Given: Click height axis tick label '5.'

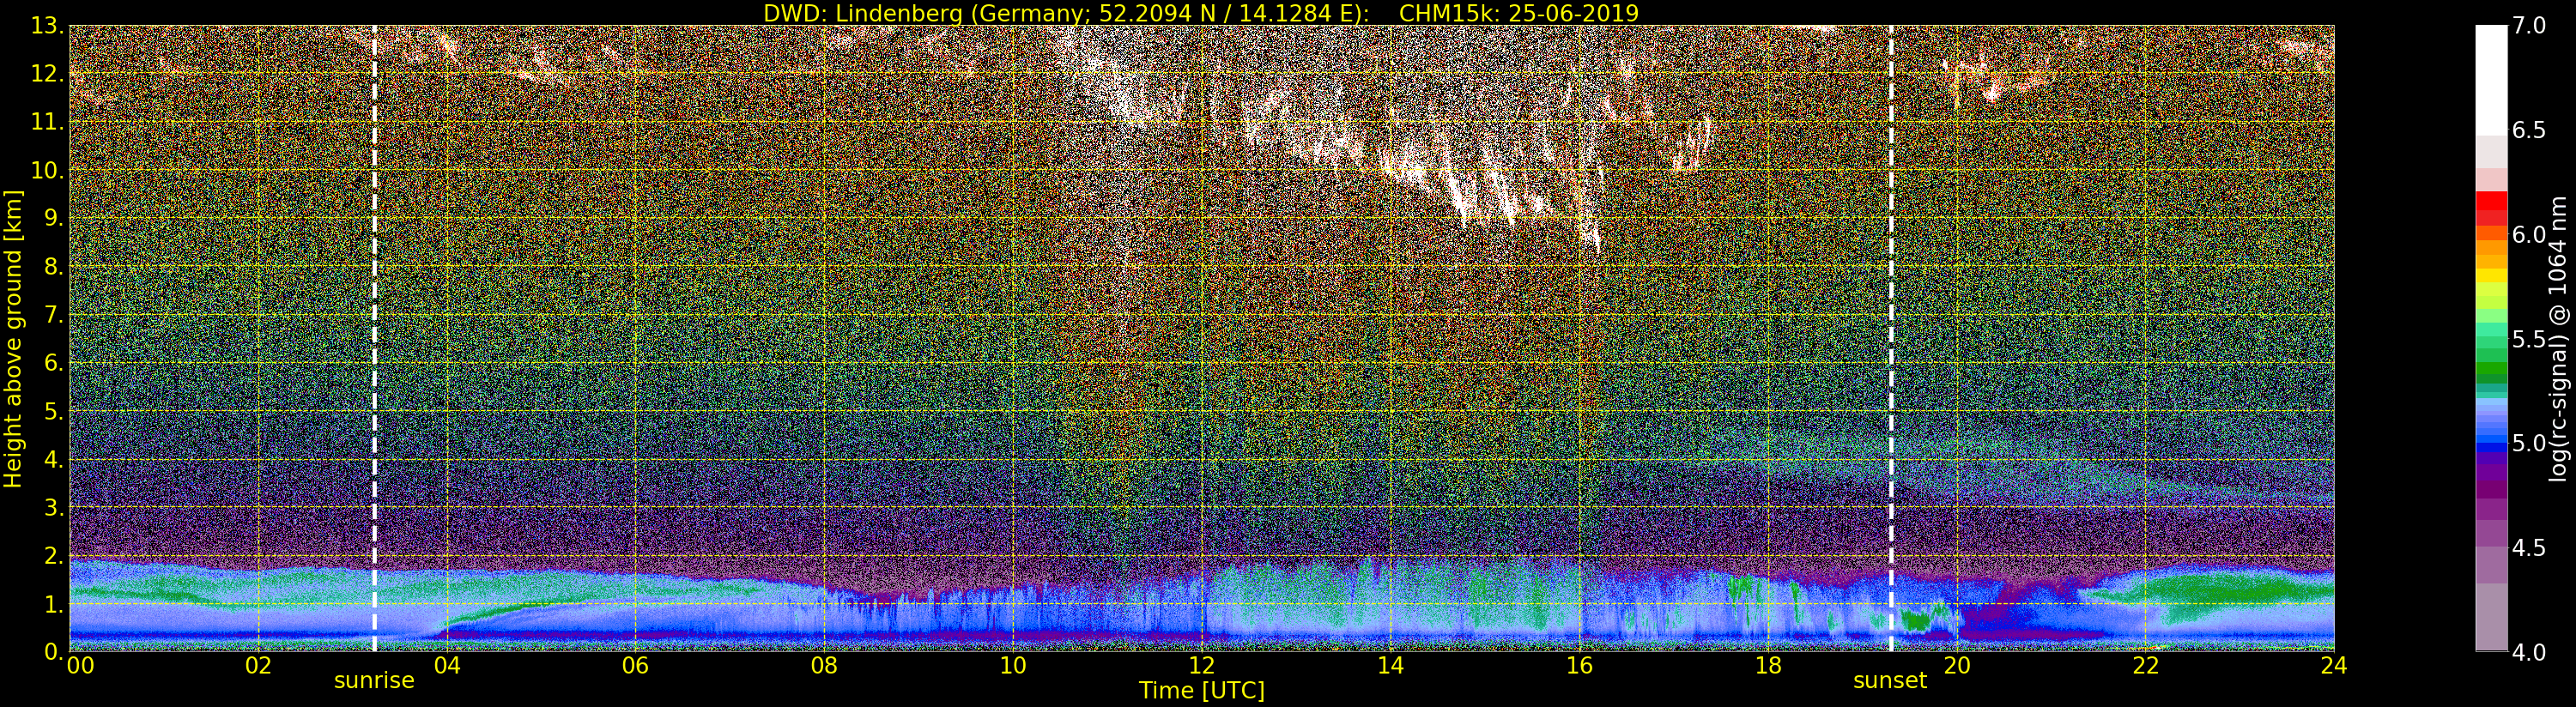Looking at the screenshot, I should 53,411.
